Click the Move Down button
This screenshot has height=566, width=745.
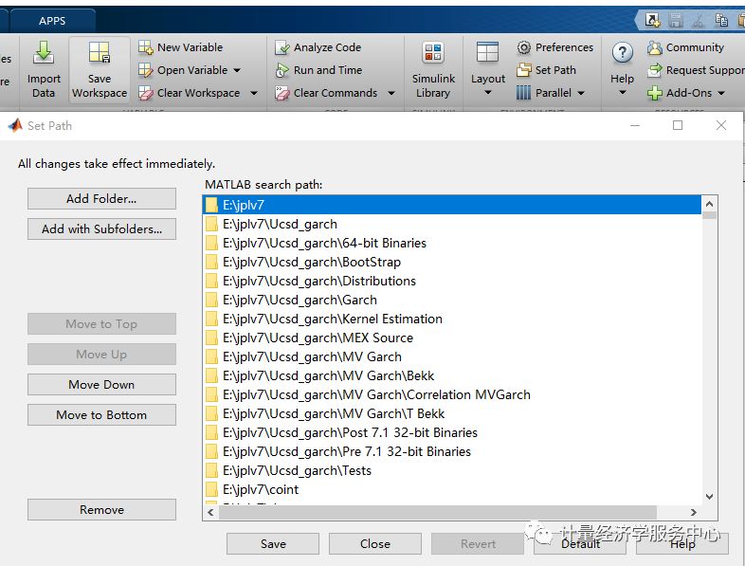(101, 385)
